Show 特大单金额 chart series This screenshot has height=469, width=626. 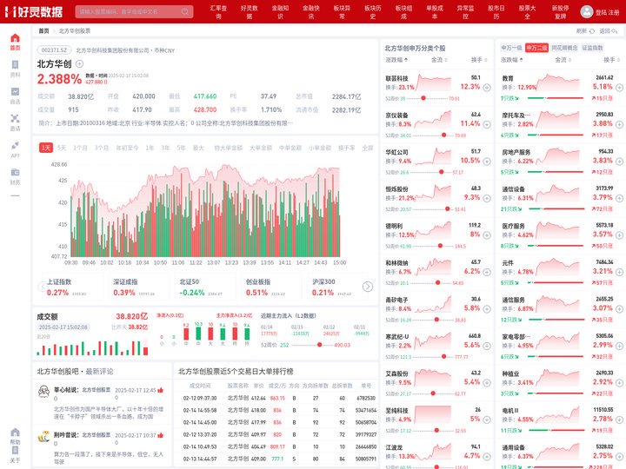coord(228,148)
